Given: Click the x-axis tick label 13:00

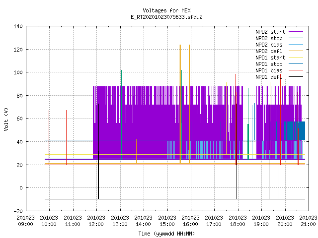Looking at the screenshot, I should coord(120,224).
